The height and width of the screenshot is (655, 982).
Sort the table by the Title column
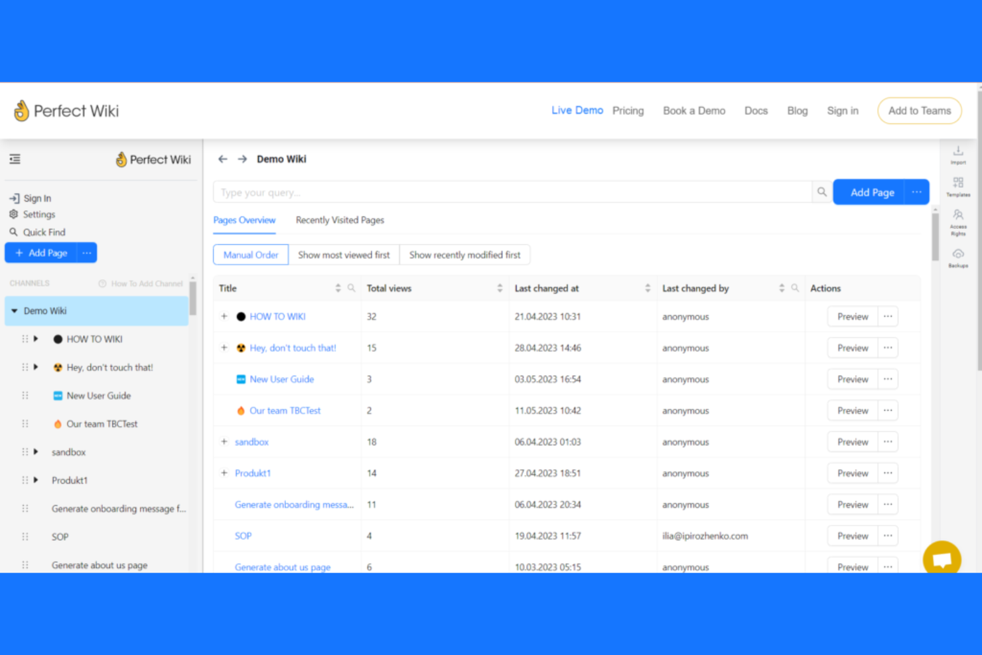point(338,288)
